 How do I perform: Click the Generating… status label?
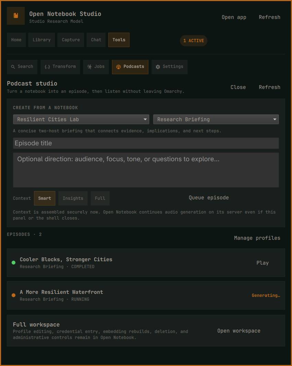(x=266, y=296)
